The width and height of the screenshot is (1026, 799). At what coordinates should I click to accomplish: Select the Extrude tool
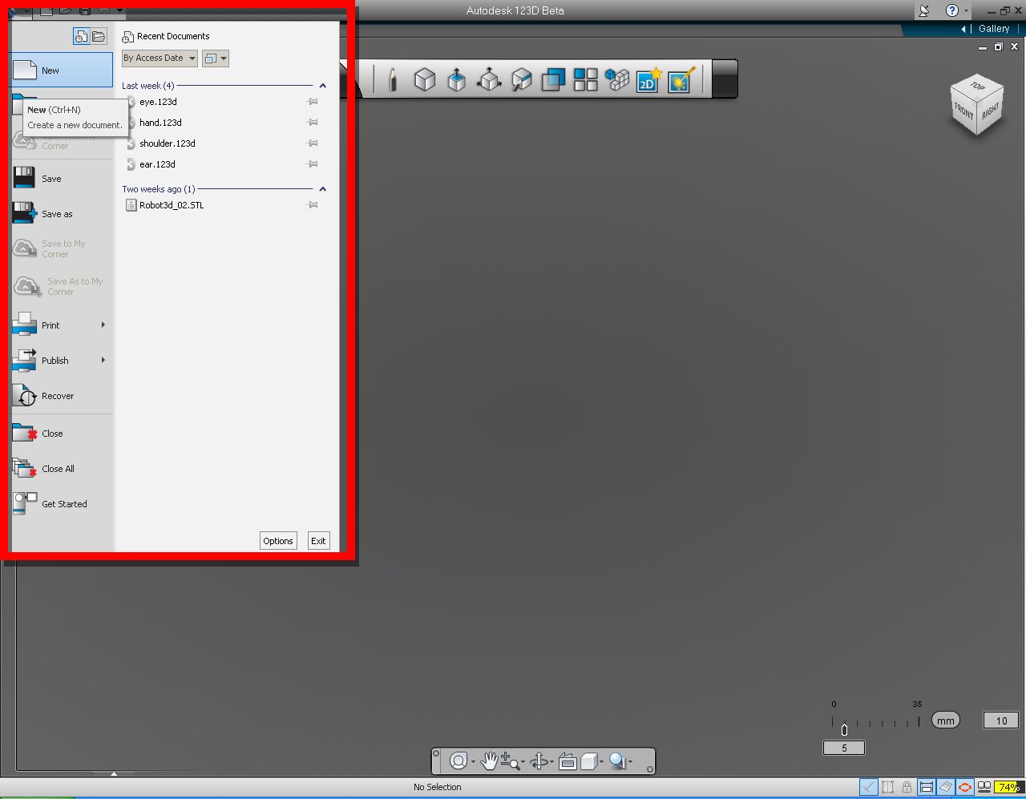click(x=457, y=79)
